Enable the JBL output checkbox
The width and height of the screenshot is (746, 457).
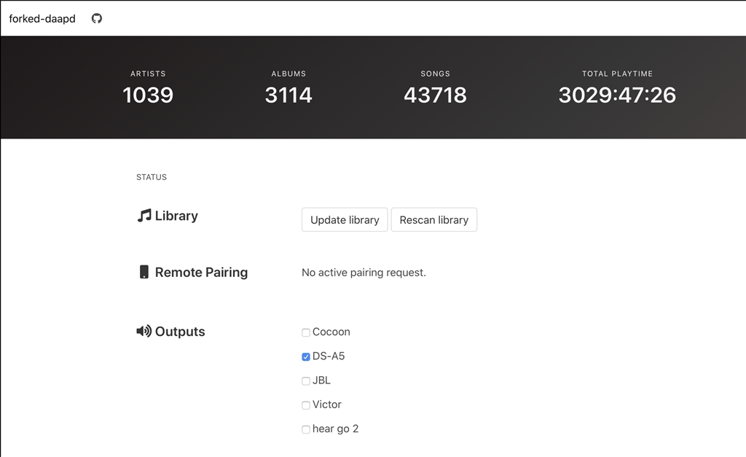(x=306, y=380)
